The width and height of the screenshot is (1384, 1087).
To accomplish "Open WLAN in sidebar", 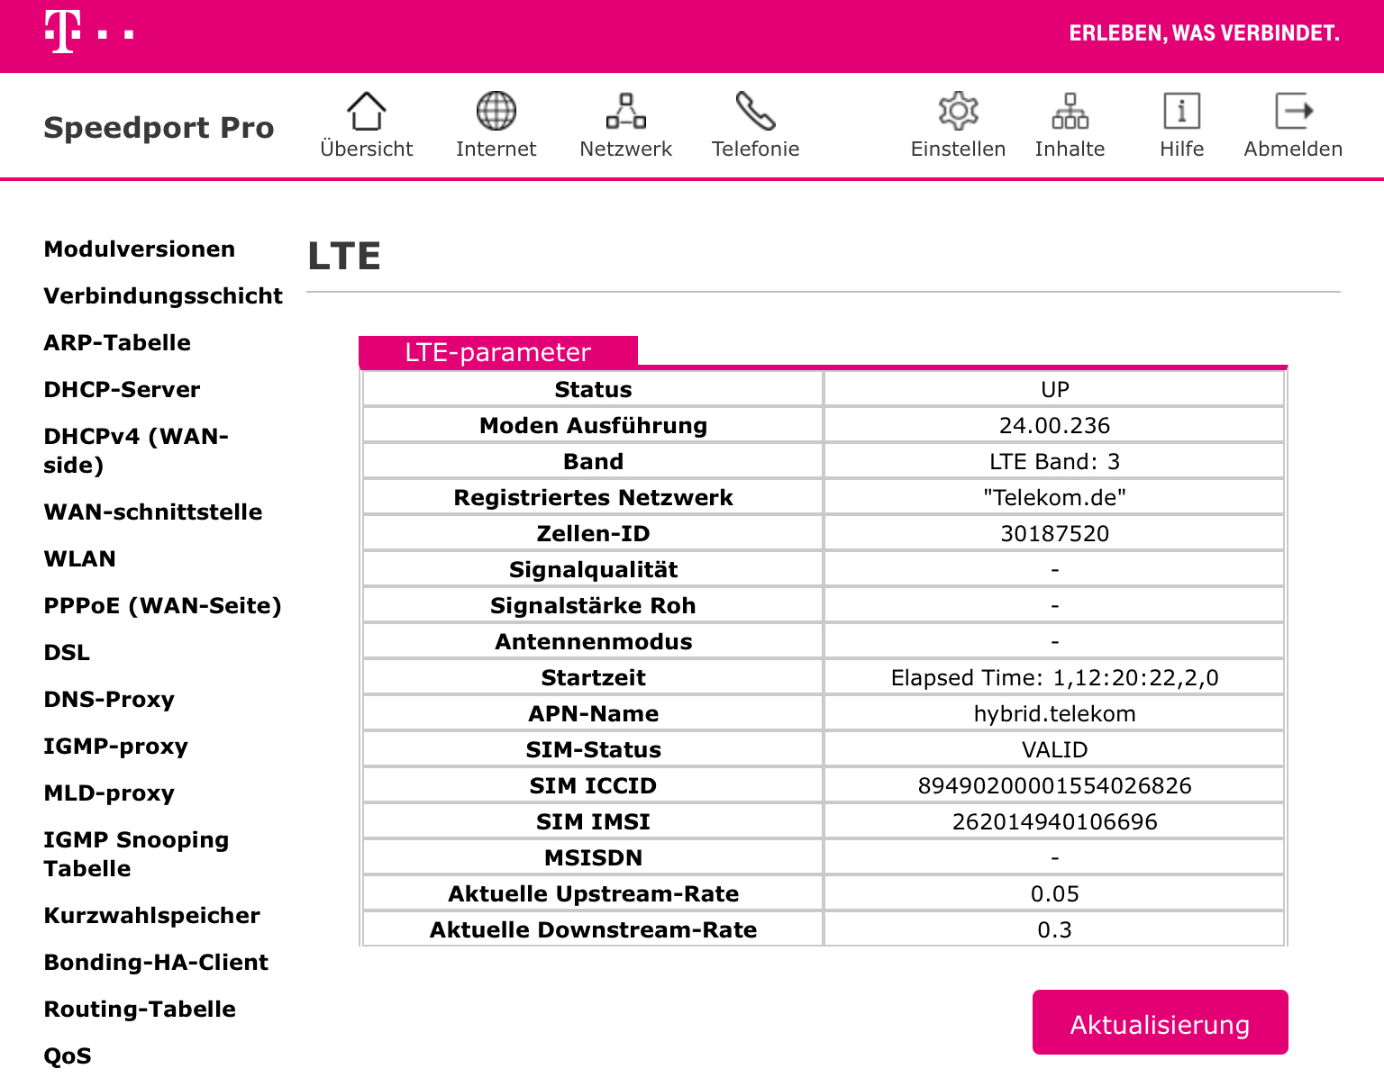I will (x=80, y=559).
